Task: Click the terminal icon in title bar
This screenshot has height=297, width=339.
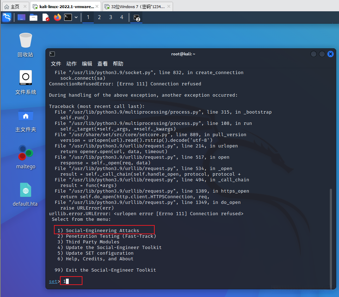Action: click(x=52, y=54)
